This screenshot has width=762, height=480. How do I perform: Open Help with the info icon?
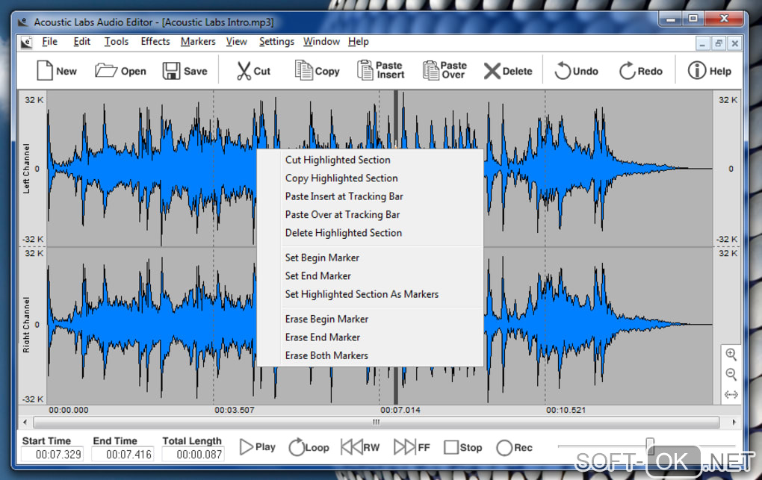(x=696, y=70)
